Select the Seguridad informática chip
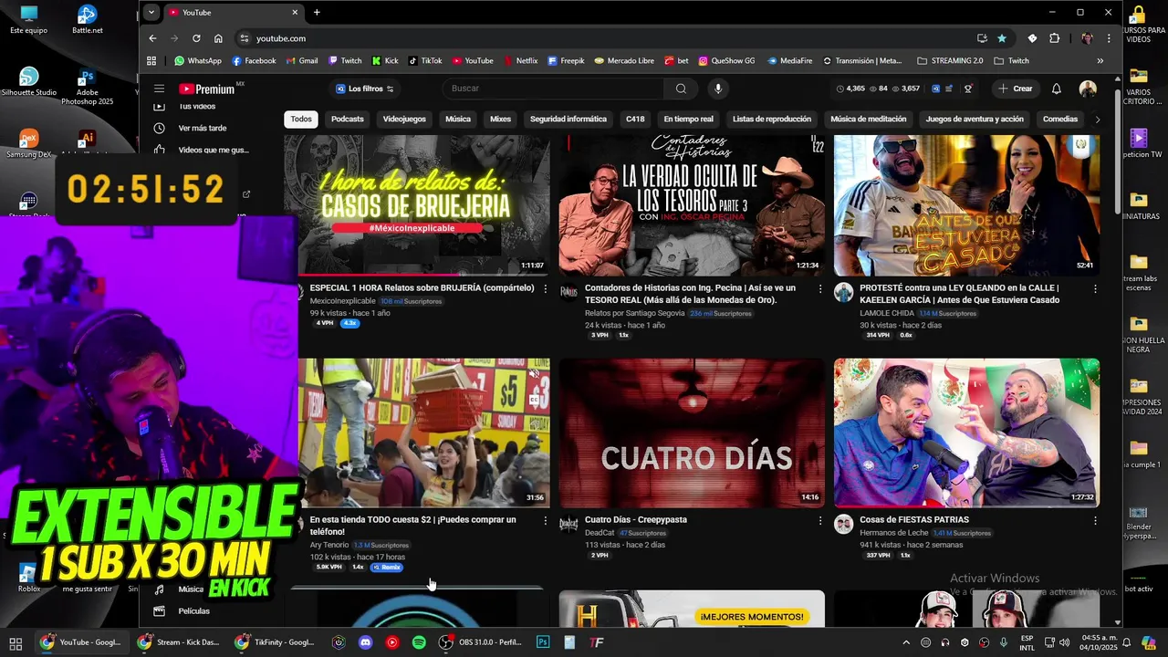 [568, 119]
